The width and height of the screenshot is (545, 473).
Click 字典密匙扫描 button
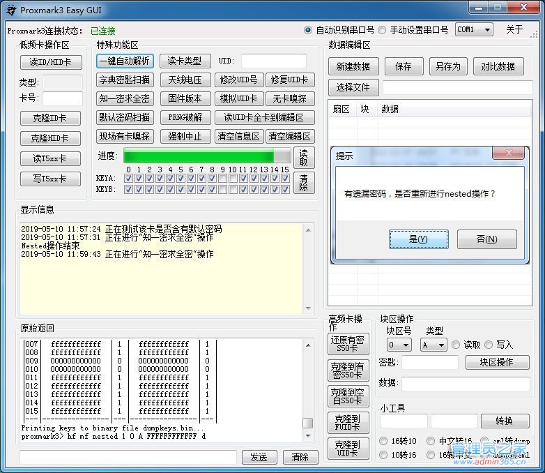click(125, 80)
